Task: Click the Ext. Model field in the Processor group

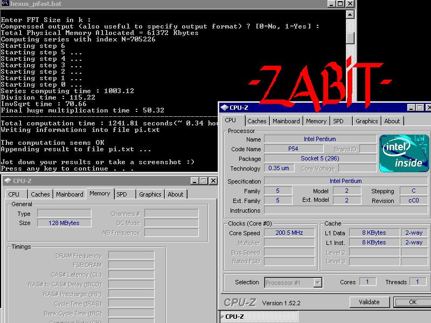Action: [346, 200]
